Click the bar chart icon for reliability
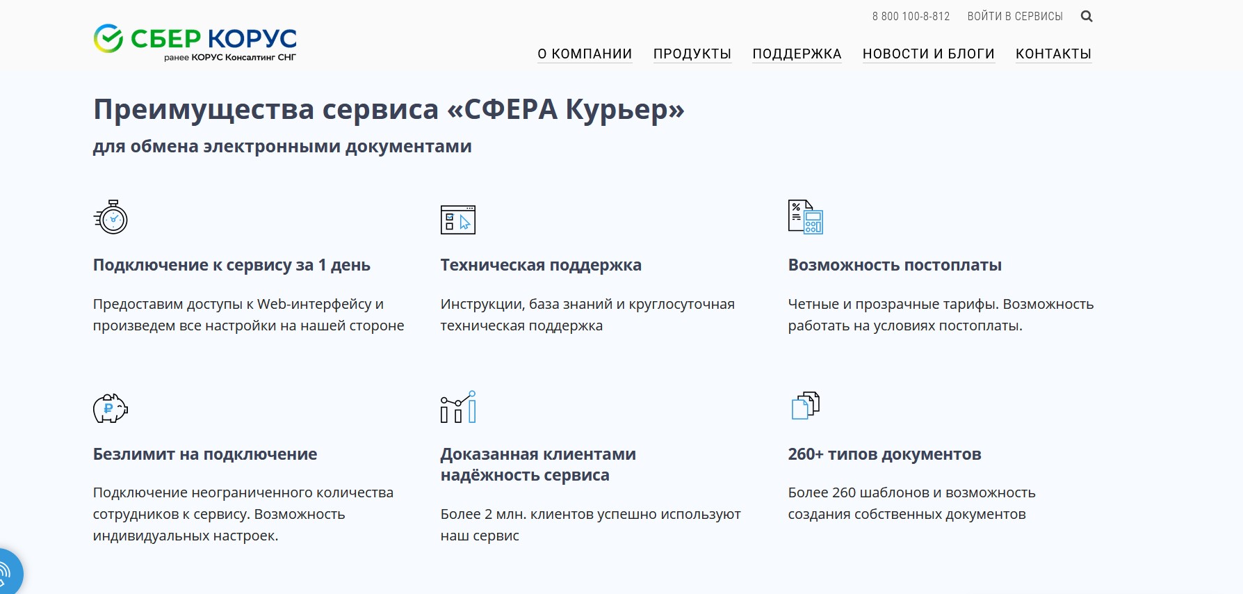Image resolution: width=1243 pixels, height=594 pixels. [x=458, y=407]
